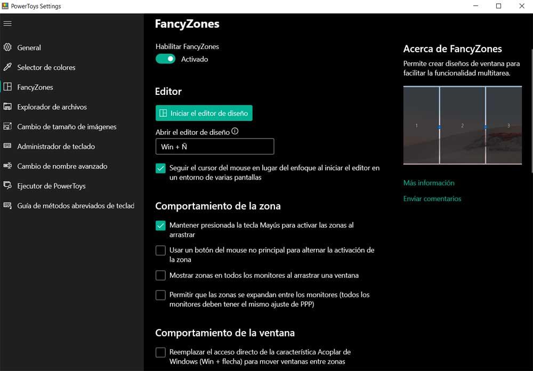Maximize the PowerToys Settings window
Viewport: 533px width, 371px height.
coord(498,6)
